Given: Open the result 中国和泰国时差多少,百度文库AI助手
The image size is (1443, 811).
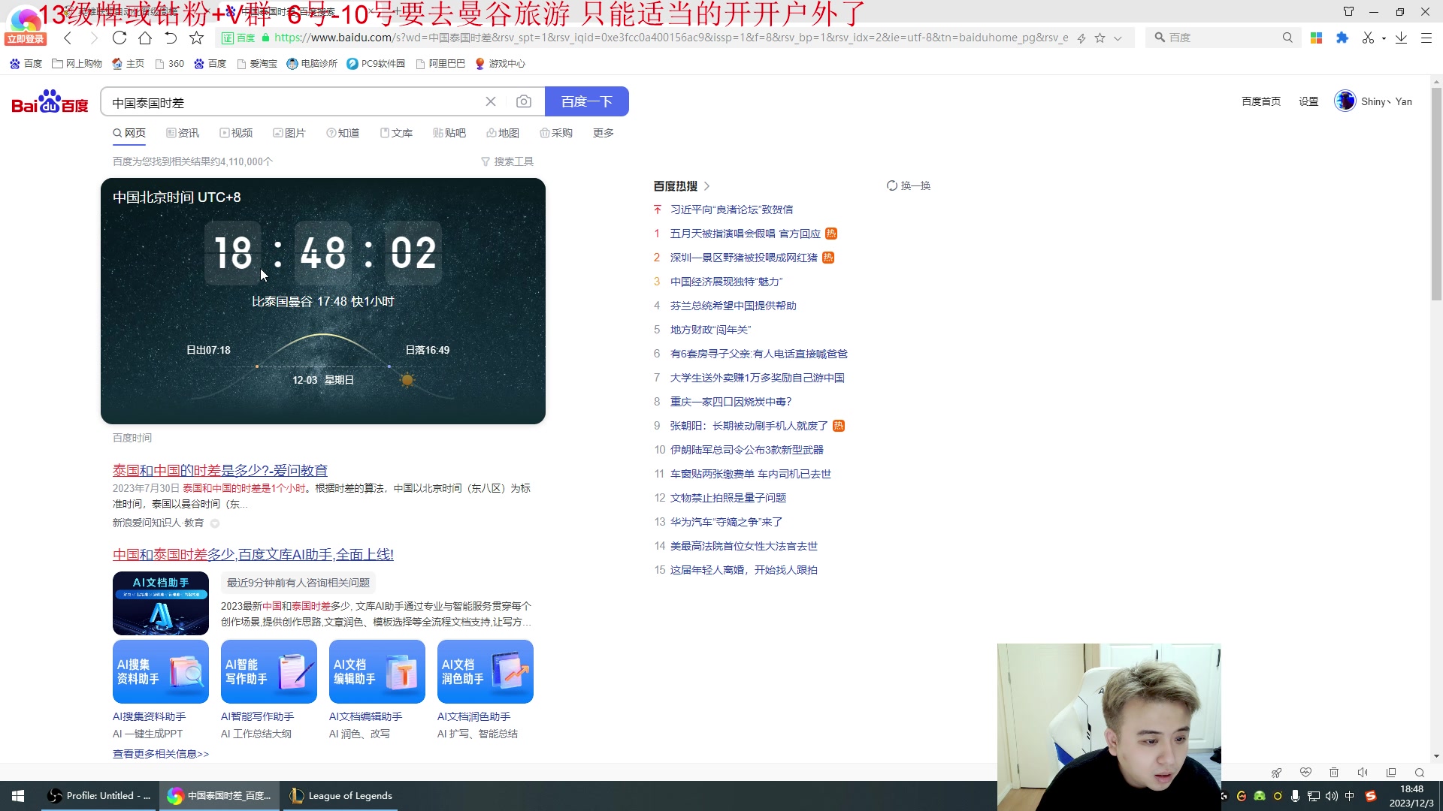Looking at the screenshot, I should point(253,554).
